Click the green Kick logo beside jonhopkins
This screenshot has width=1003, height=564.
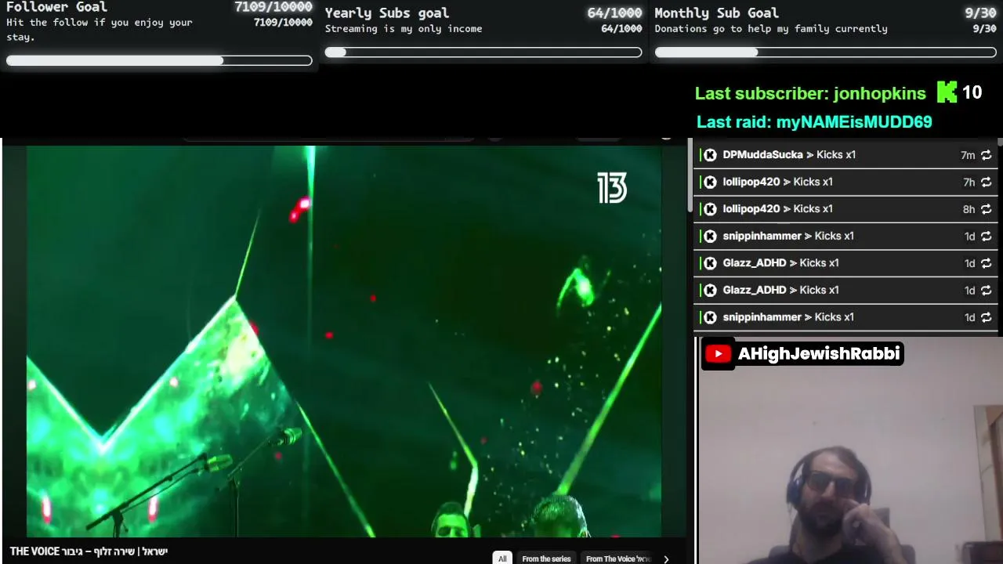tap(947, 92)
